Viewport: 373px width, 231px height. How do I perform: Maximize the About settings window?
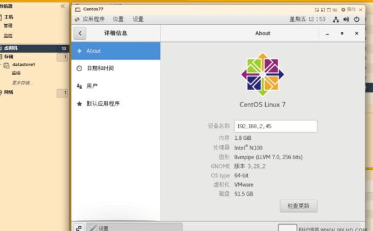pos(342,33)
